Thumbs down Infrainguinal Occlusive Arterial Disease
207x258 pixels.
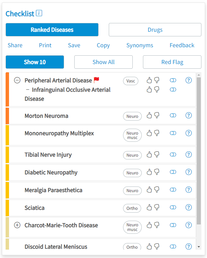(x=157, y=90)
